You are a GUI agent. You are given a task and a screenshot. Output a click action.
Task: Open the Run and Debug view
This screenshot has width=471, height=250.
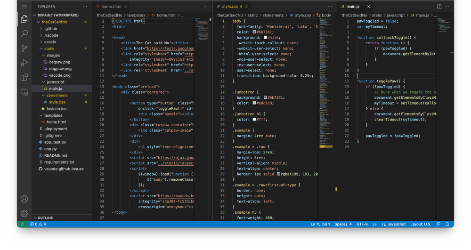pyautogui.click(x=24, y=63)
